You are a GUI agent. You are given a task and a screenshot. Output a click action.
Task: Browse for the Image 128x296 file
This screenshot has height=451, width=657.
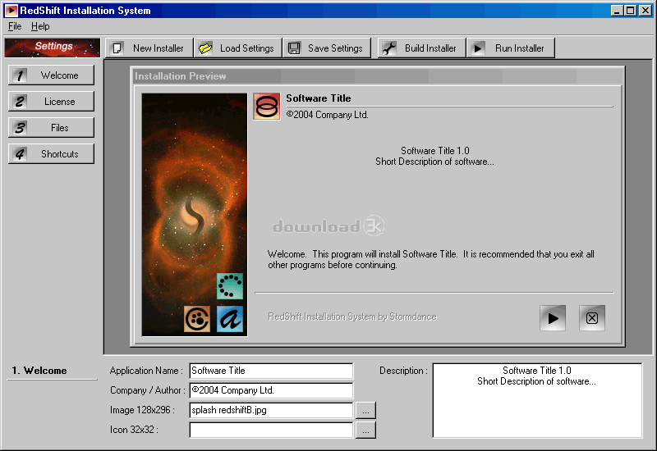pos(365,411)
